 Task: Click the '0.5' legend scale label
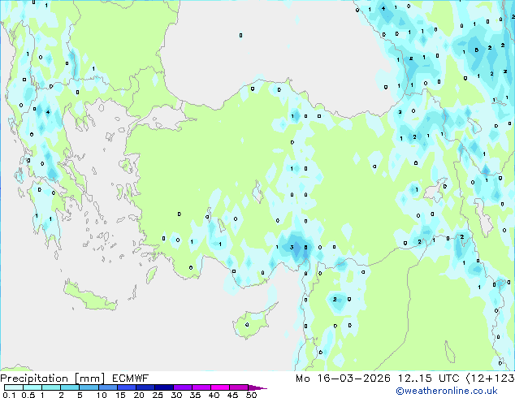tap(28, 395)
